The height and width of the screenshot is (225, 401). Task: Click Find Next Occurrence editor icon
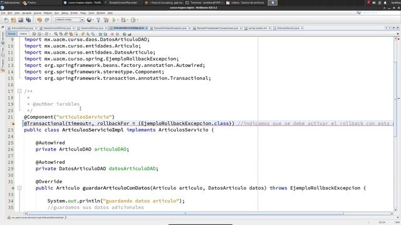point(66,34)
